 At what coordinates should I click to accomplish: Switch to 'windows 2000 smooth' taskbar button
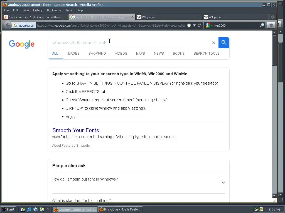[x=75, y=209]
